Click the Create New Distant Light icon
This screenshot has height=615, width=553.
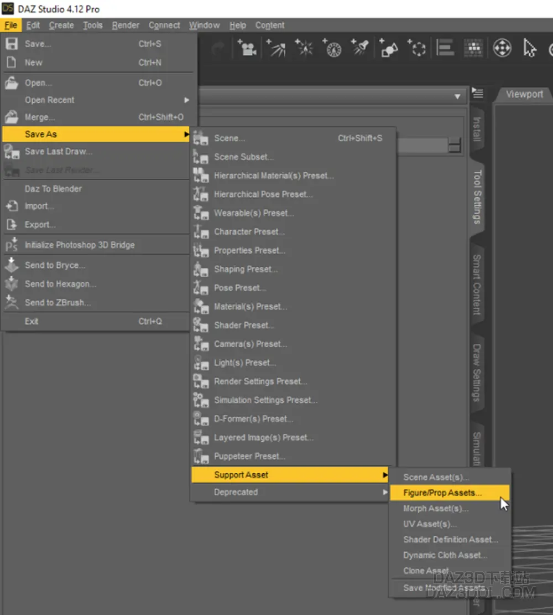coord(276,48)
